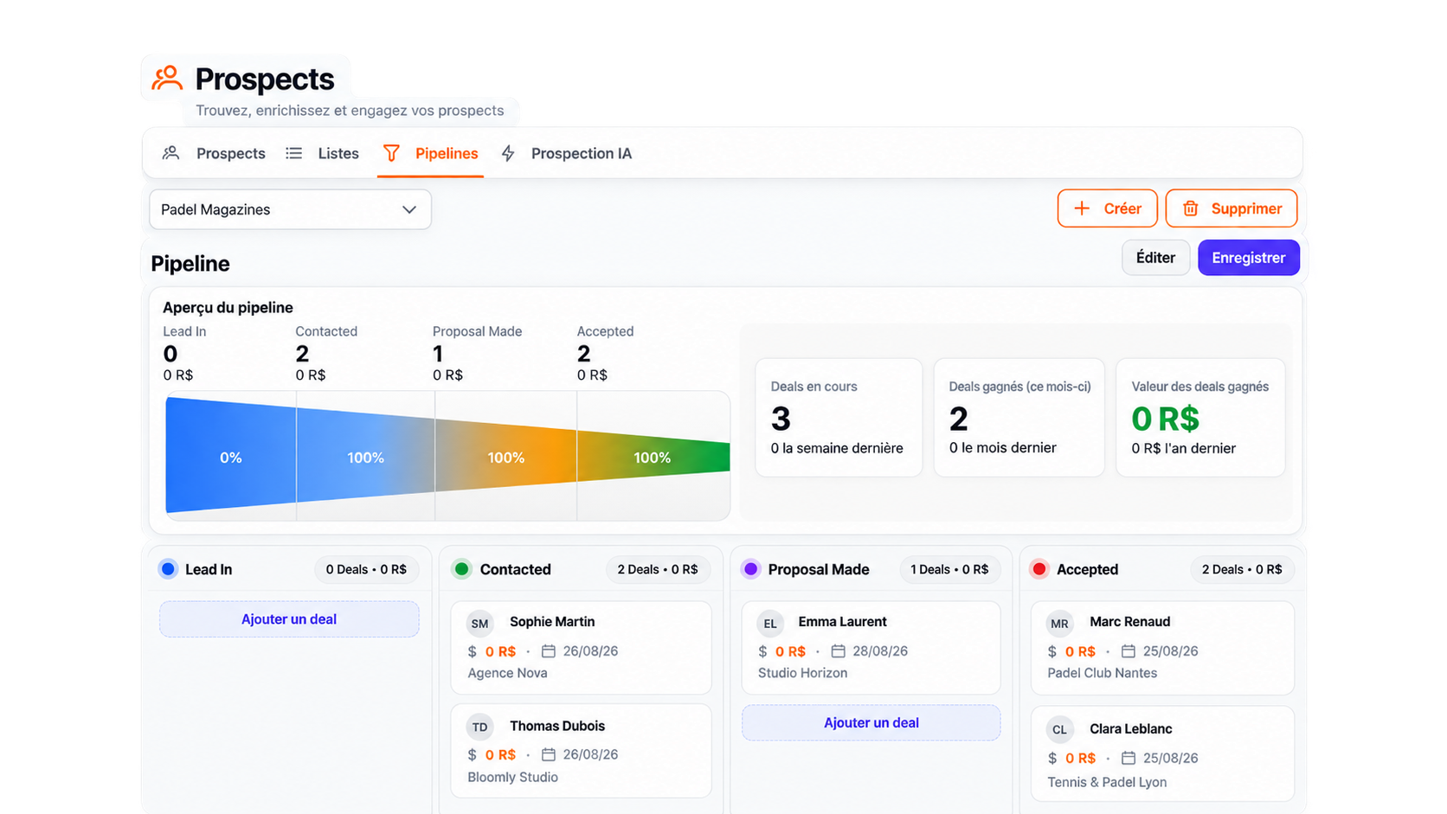The width and height of the screenshot is (1447, 814).
Task: Open the Padel Magazines pipeline dropdown
Action: coord(290,209)
